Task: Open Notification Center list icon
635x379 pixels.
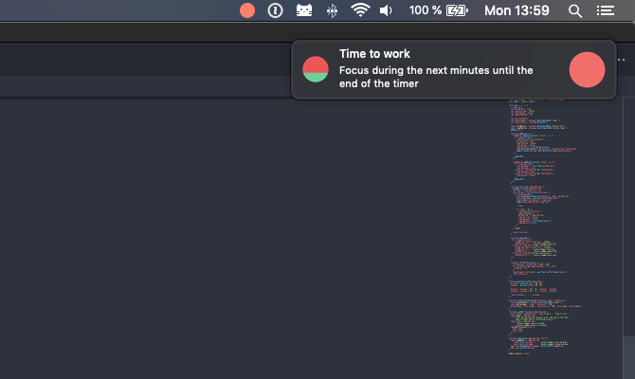Action: click(605, 10)
